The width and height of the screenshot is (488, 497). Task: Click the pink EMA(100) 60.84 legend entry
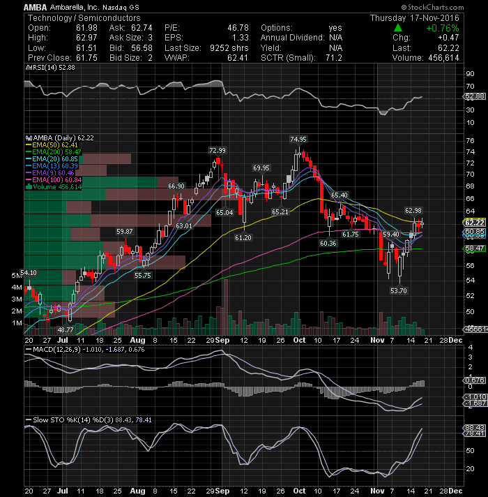[x=54, y=180]
